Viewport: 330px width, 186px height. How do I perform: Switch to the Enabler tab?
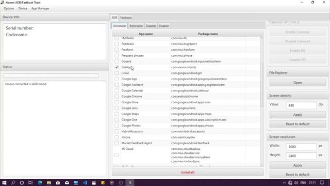(164, 26)
